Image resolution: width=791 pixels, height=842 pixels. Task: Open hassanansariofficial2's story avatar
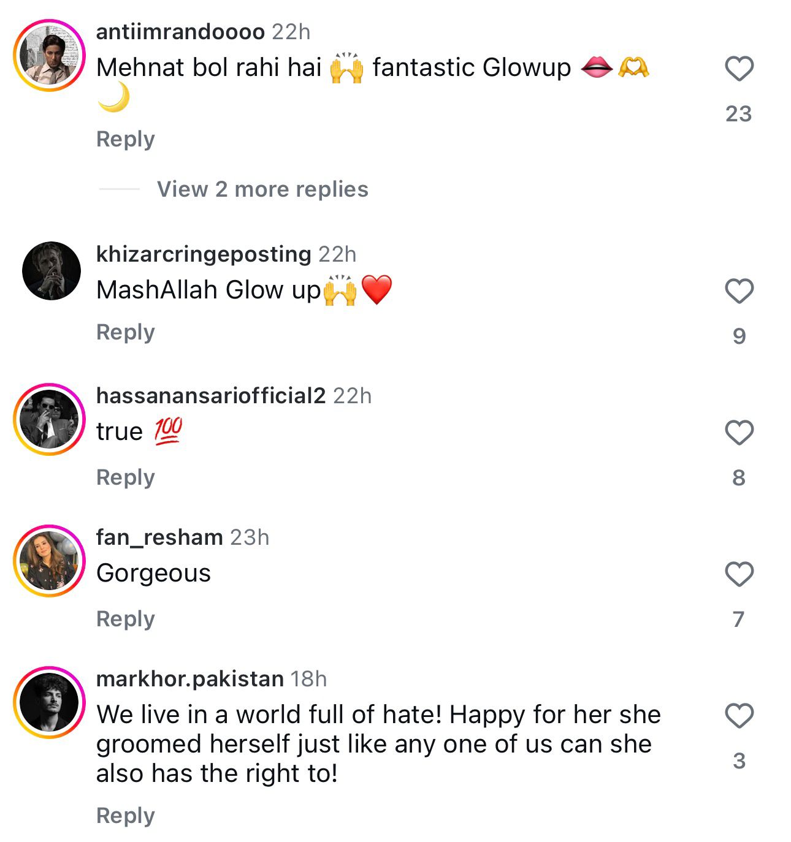click(x=50, y=420)
